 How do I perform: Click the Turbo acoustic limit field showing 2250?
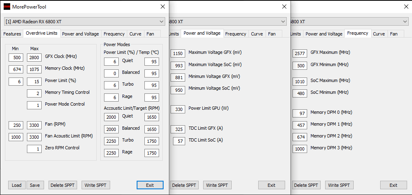coord(111,141)
